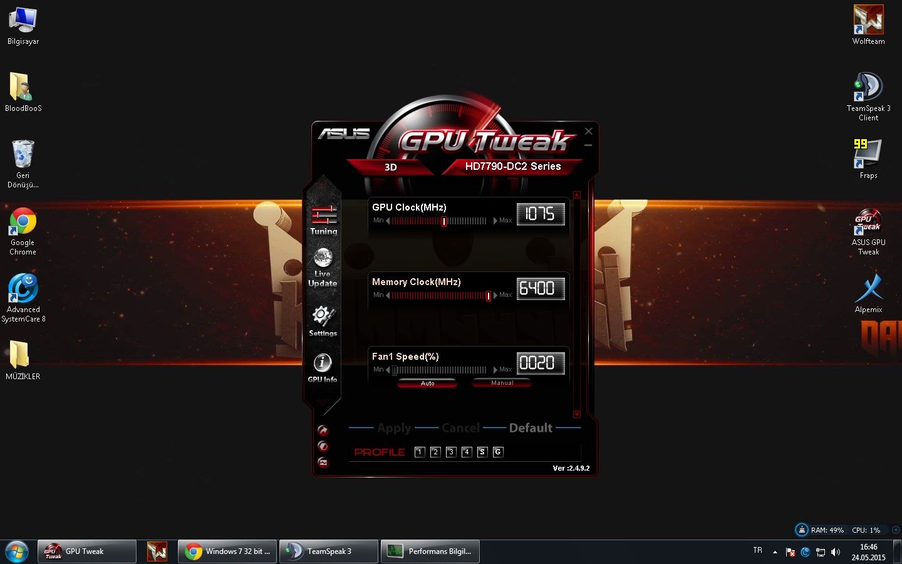This screenshot has width=902, height=564.
Task: Decrease Memory Clock with the Min arrow
Action: coord(388,295)
